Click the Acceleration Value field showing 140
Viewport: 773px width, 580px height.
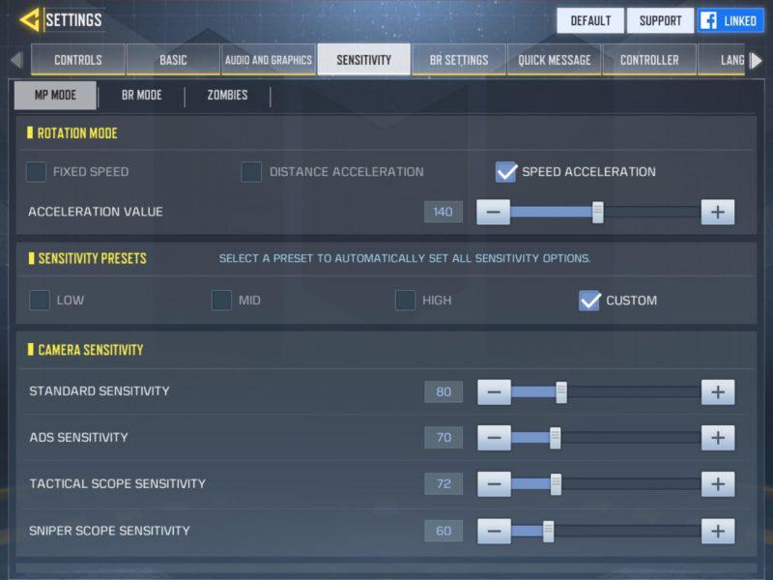point(444,212)
